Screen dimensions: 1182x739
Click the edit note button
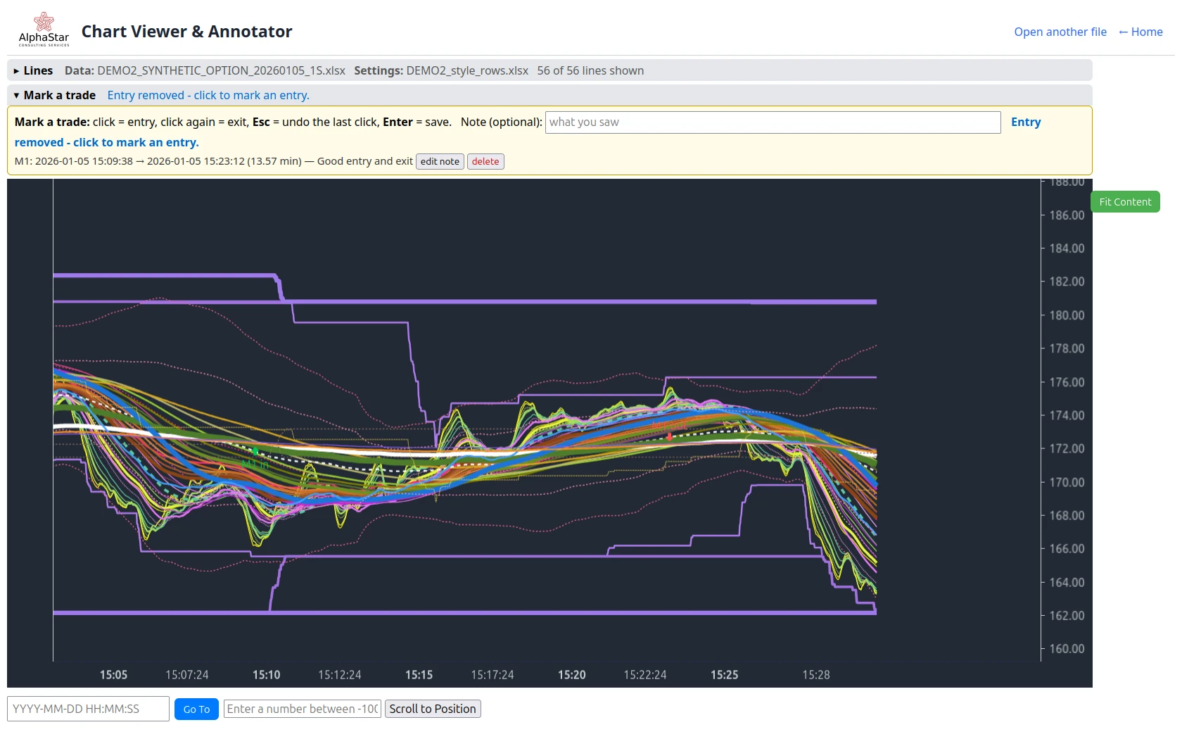coord(440,161)
